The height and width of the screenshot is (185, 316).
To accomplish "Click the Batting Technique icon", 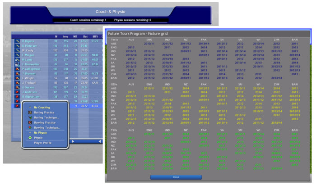I will (x=30, y=117).
